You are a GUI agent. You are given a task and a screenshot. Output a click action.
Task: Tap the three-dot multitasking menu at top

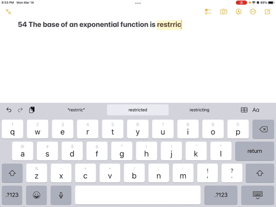[x=138, y=3]
